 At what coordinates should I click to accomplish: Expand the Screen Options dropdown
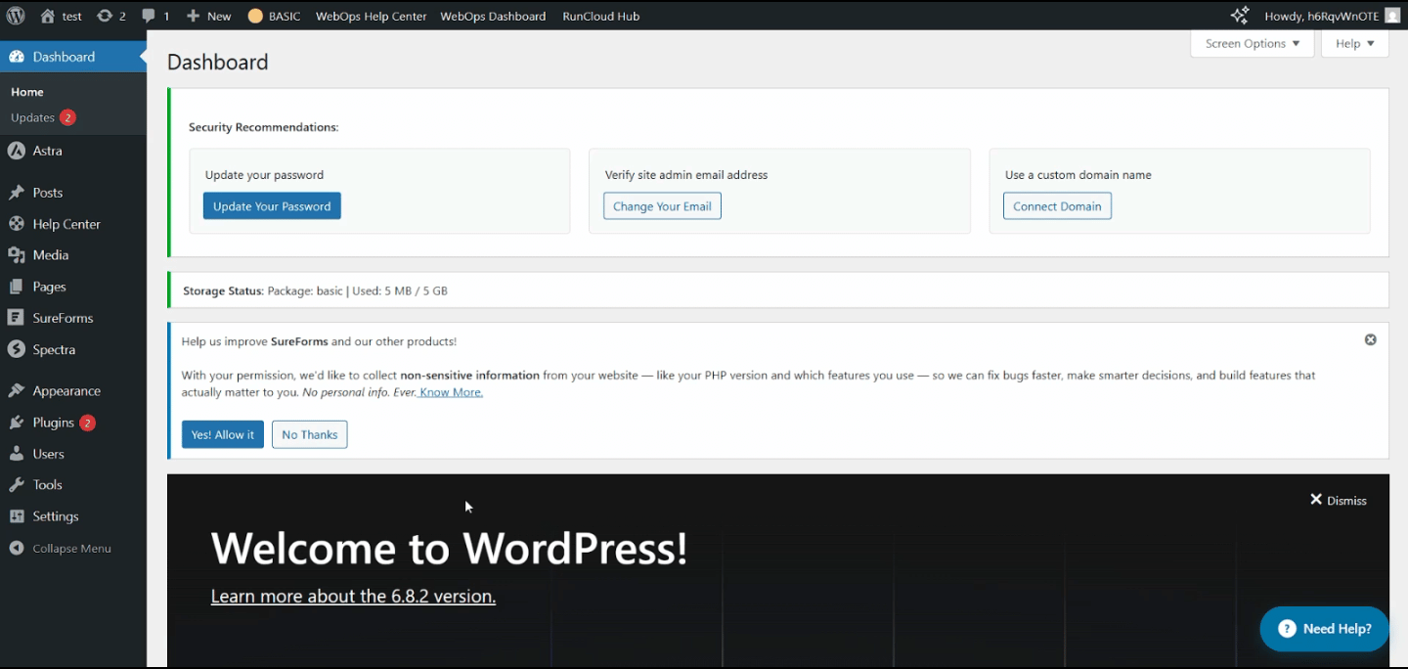(x=1252, y=44)
